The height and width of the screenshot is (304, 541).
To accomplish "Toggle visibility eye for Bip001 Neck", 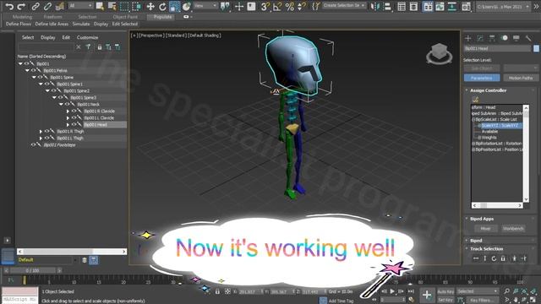I will tap(68, 104).
